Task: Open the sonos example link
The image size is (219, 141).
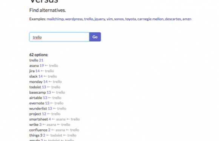Action: tap(119, 19)
